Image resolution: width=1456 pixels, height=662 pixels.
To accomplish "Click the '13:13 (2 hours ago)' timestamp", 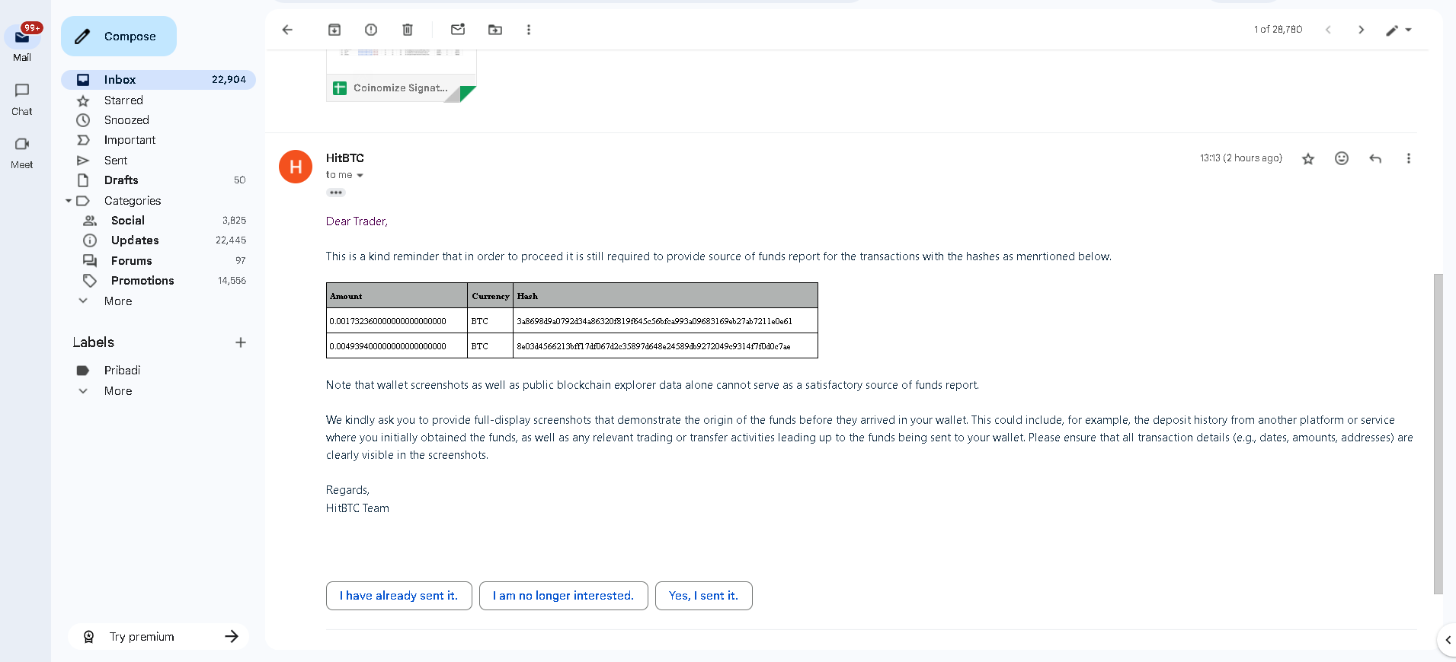I will click(x=1241, y=158).
